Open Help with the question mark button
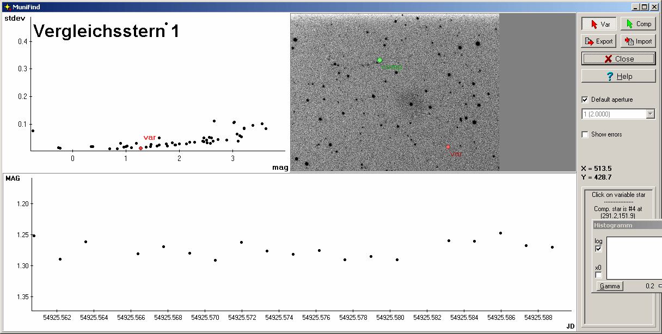662x334 pixels. (x=618, y=76)
